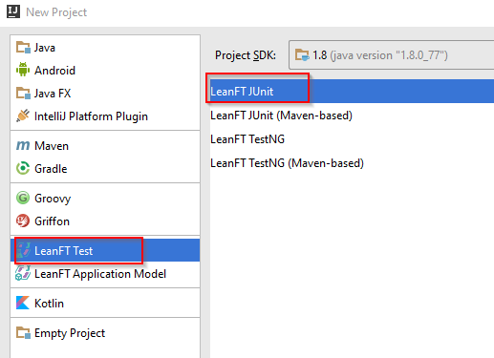Click the Groovy 'G' icon
The width and height of the screenshot is (494, 358).
tap(23, 198)
